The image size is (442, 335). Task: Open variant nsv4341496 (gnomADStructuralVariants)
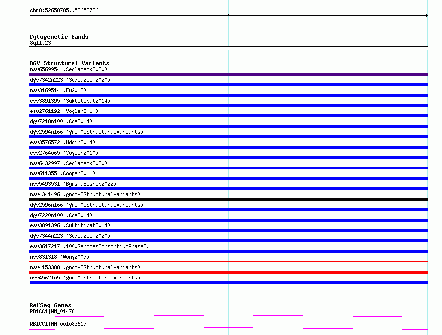click(85, 194)
